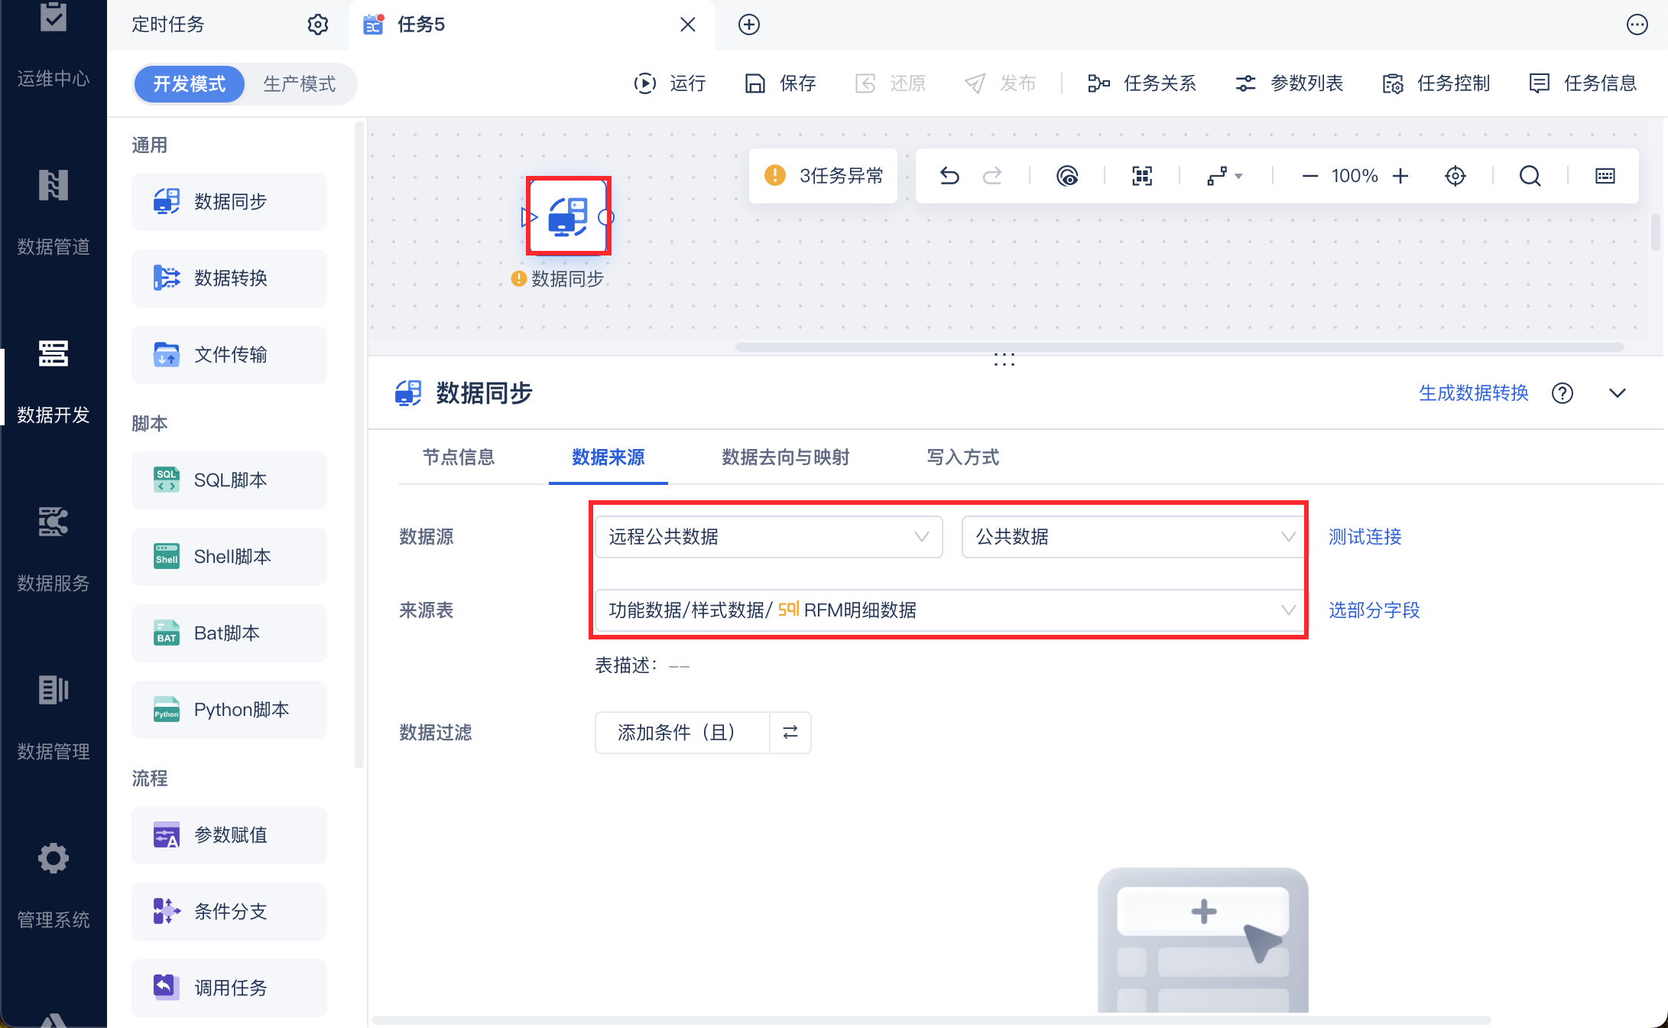This screenshot has width=1668, height=1028.
Task: Select the 数据同步 node on canvas
Action: point(568,216)
